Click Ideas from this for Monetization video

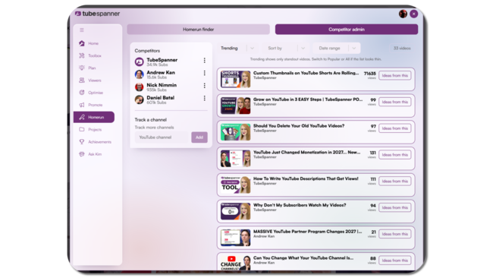coord(395,155)
